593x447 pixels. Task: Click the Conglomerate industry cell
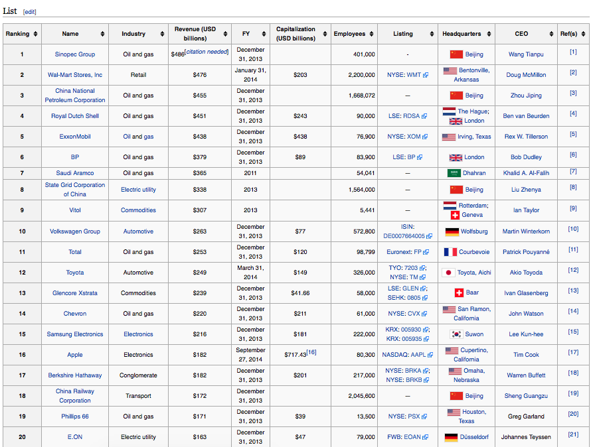[x=138, y=375]
